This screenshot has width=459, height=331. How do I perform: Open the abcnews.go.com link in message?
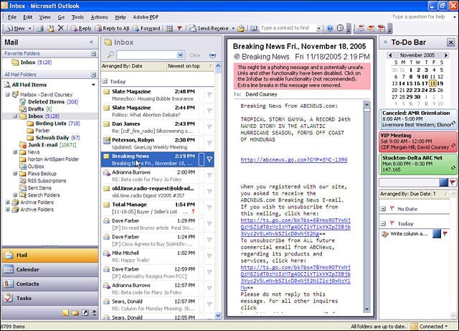click(294, 160)
